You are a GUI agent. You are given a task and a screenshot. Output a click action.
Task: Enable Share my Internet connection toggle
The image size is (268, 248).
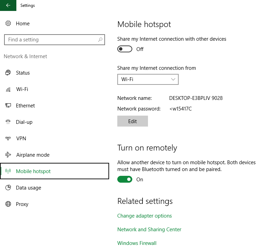coord(124,49)
